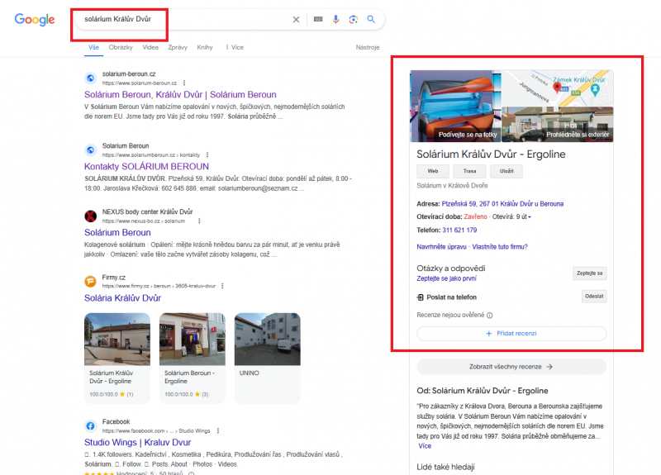Image resolution: width=661 pixels, height=475 pixels.
Task: Click the Trasa directions button
Action: pos(469,171)
